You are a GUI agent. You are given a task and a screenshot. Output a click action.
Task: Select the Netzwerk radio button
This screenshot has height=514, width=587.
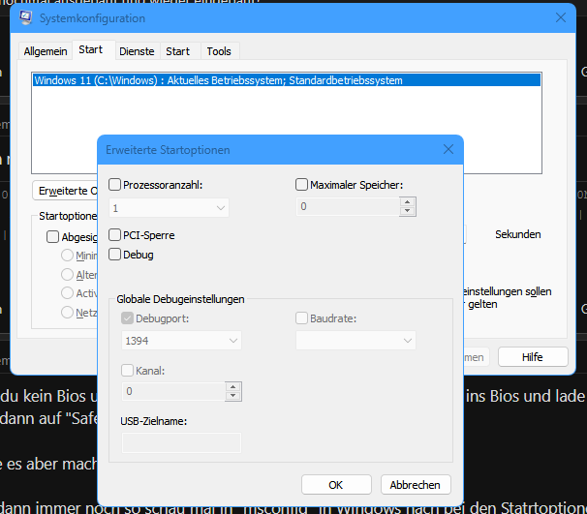click(x=67, y=312)
